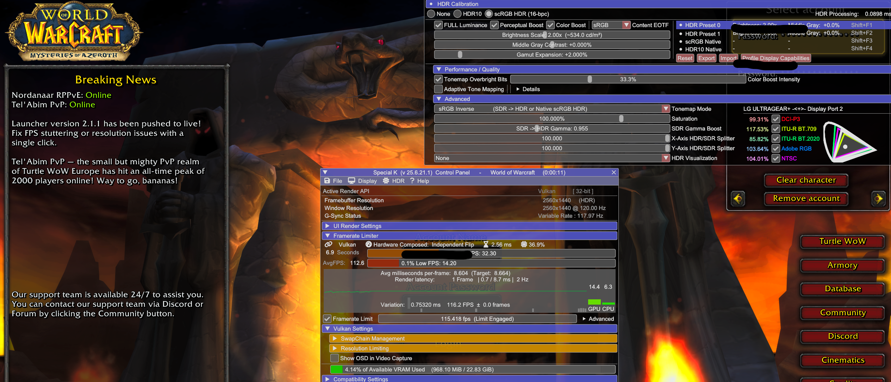Click the right arrow account button

click(878, 199)
